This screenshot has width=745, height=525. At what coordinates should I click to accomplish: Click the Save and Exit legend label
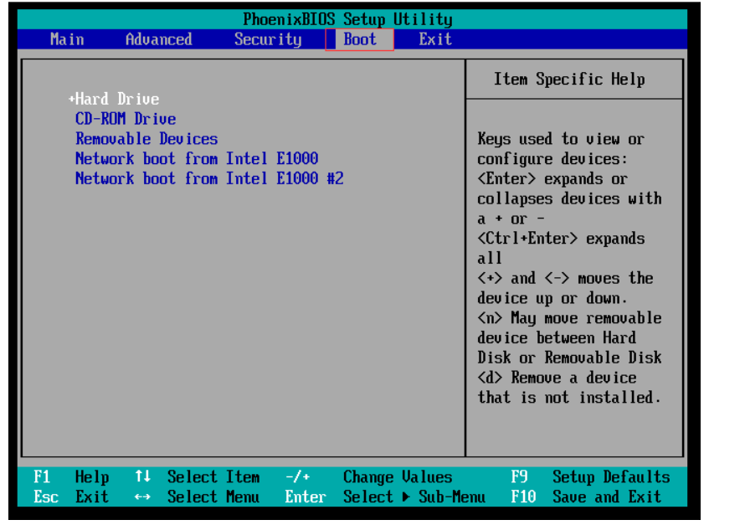tap(607, 497)
